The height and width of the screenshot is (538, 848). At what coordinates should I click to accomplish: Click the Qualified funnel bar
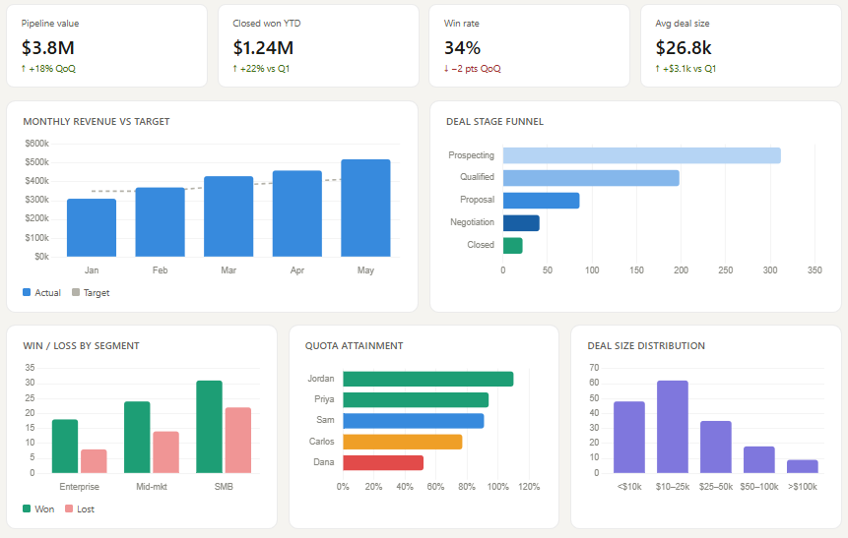point(591,178)
